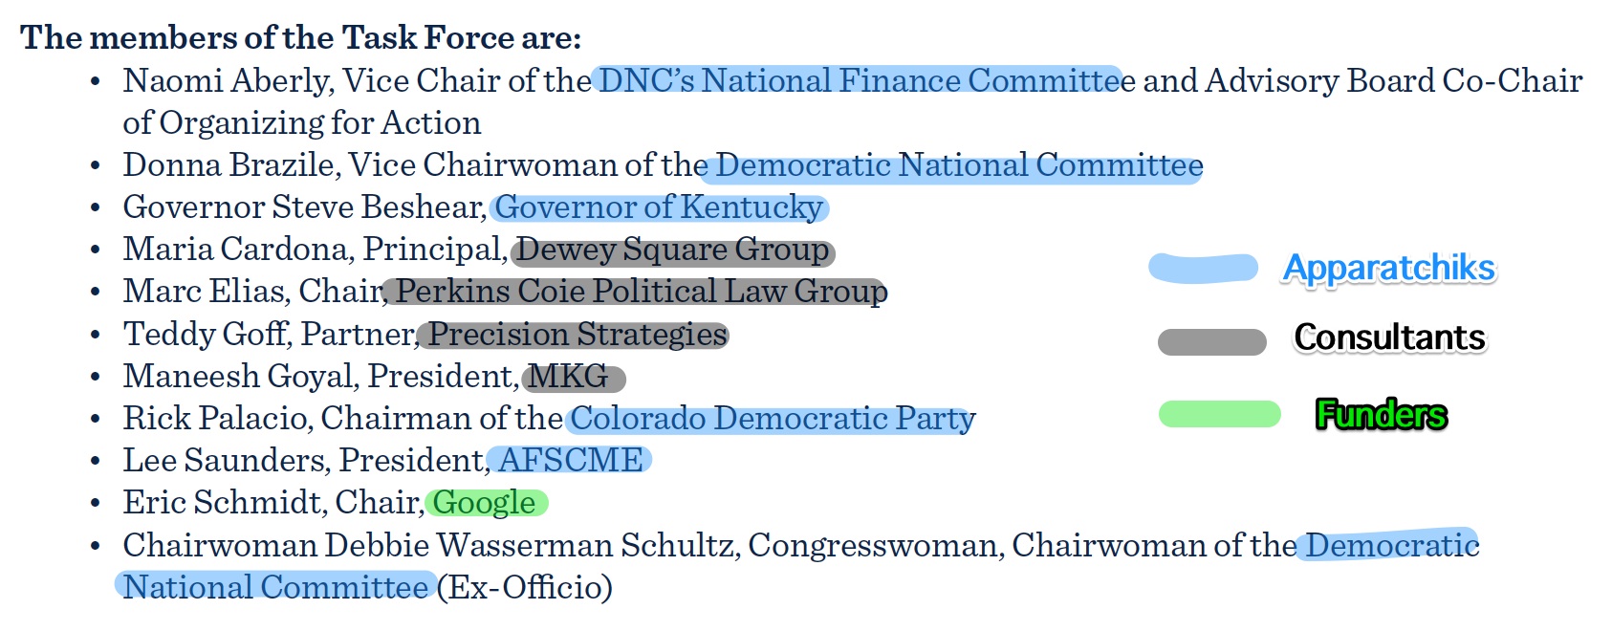Click the green-highlighted Google text
This screenshot has height=631, width=1612.
[484, 503]
